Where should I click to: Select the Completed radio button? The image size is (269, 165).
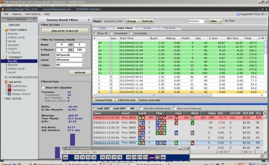click(x=111, y=33)
